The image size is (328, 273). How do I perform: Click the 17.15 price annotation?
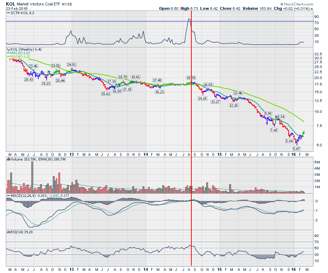tap(127, 89)
